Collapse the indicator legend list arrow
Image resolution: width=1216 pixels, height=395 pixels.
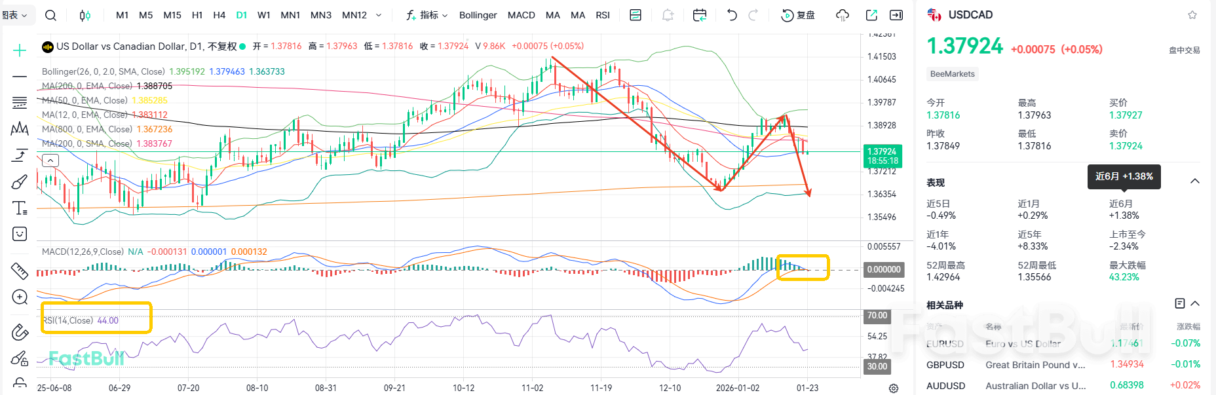point(50,160)
